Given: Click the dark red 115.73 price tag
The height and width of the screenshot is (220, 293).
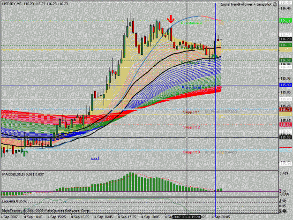Looking at the screenshot, I should click(x=285, y=109).
